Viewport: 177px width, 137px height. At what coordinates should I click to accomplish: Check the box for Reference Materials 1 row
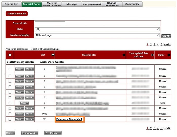[x=10, y=119]
